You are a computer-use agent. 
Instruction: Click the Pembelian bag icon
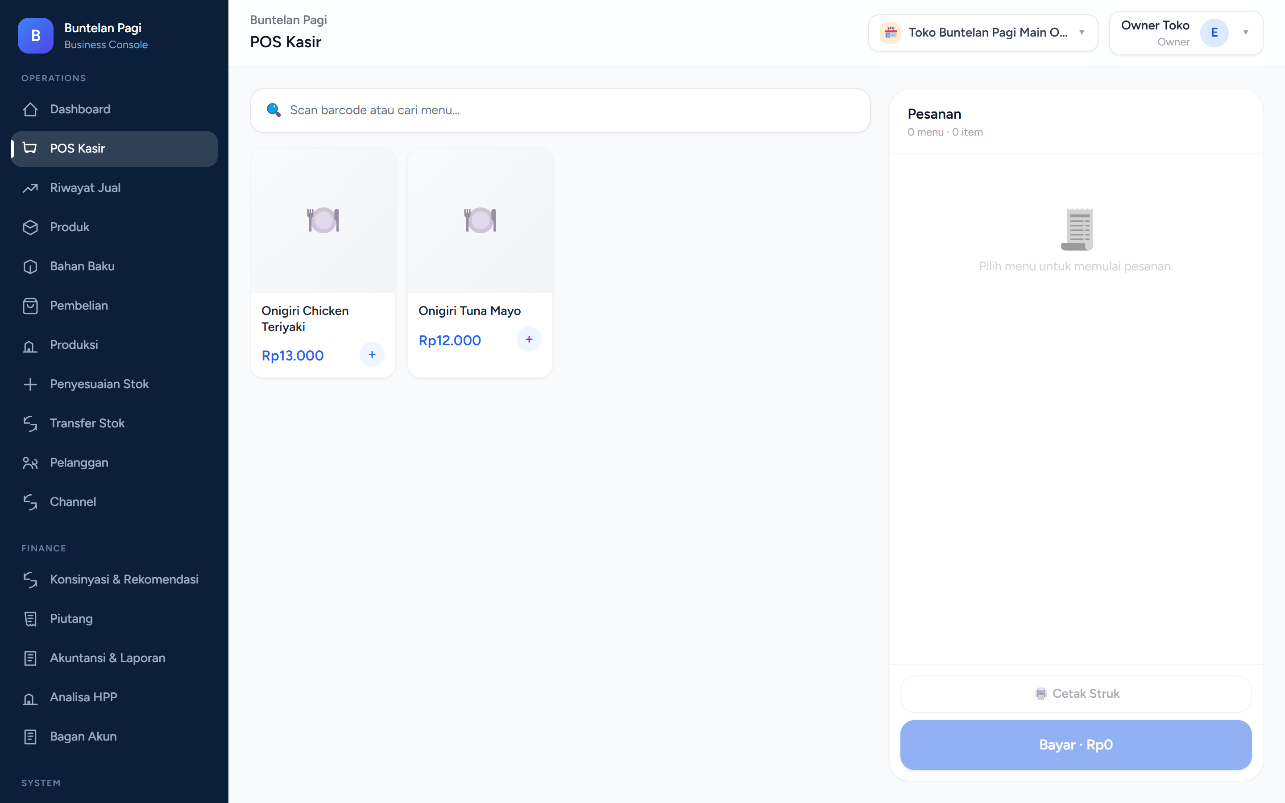click(x=30, y=306)
